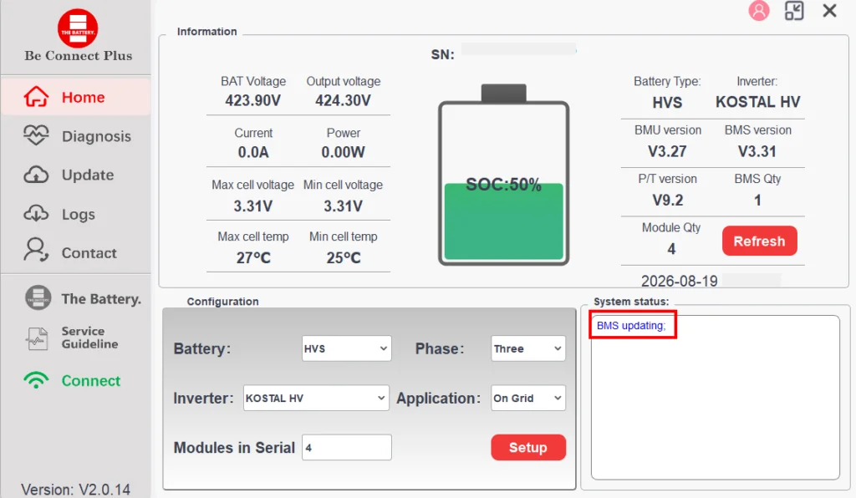Click the Diagnosis heartbeat icon
Image resolution: width=856 pixels, height=498 pixels.
click(x=36, y=136)
